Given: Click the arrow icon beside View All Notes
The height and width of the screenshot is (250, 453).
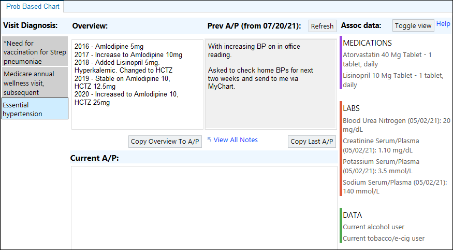Looking at the screenshot, I should [209, 140].
